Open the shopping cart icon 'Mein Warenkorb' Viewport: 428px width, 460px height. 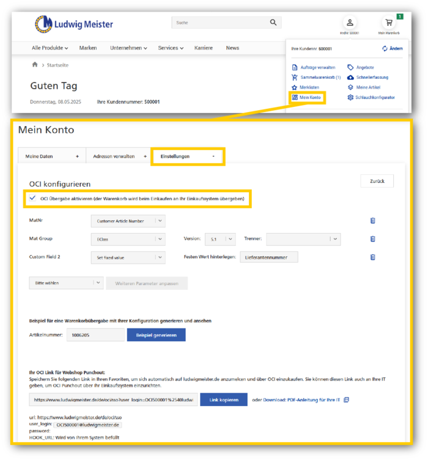pos(389,23)
